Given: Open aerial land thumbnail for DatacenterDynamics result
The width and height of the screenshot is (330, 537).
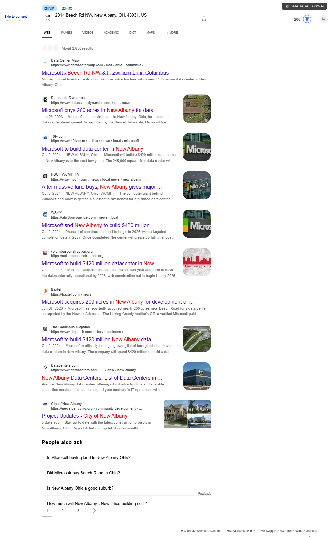Looking at the screenshot, I should pos(197,109).
